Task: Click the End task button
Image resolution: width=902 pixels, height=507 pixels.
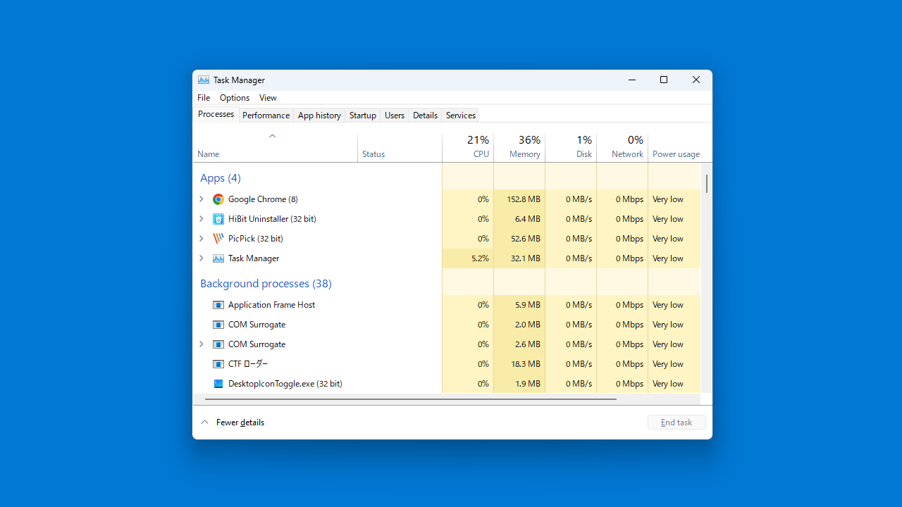Action: click(676, 423)
